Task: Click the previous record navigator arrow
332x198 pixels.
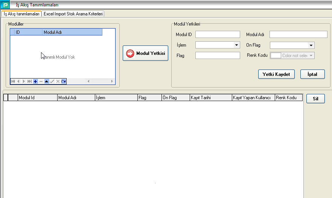Action: (18, 81)
